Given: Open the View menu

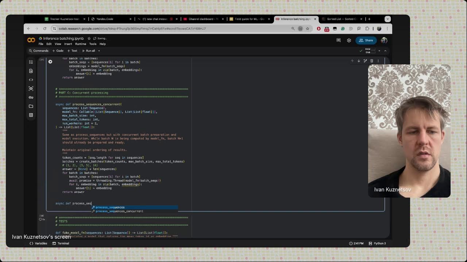Looking at the screenshot, I should (58, 44).
